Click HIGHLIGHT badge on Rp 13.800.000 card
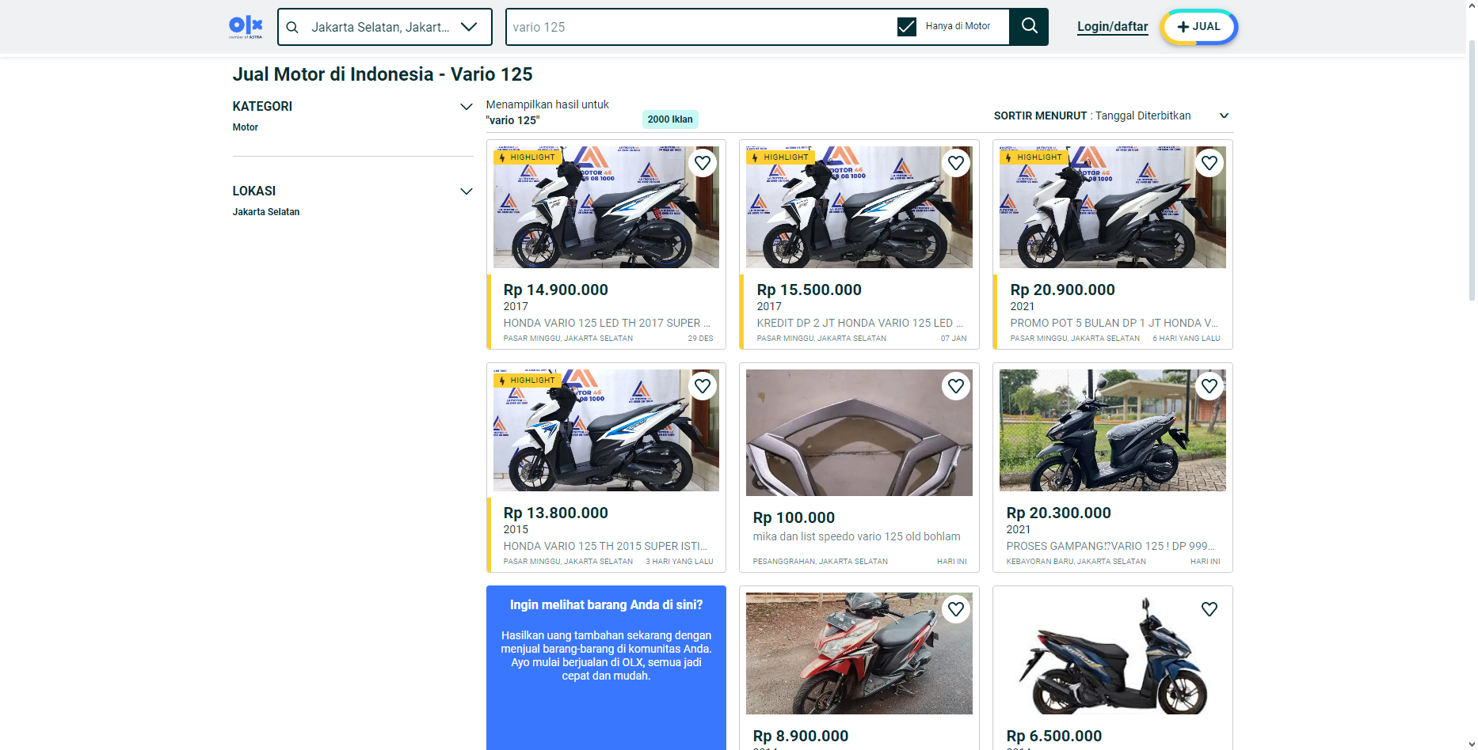 click(528, 381)
